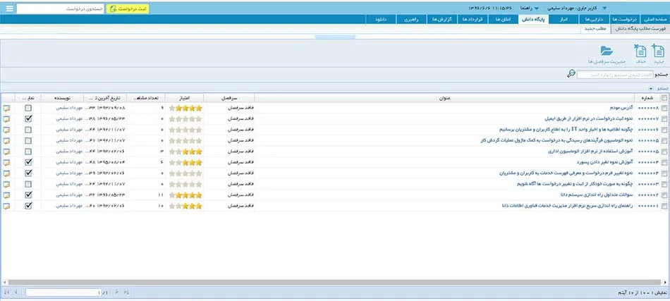Click the جدید (new article) icon
Image resolution: width=670 pixels, height=301 pixels.
coord(659,51)
